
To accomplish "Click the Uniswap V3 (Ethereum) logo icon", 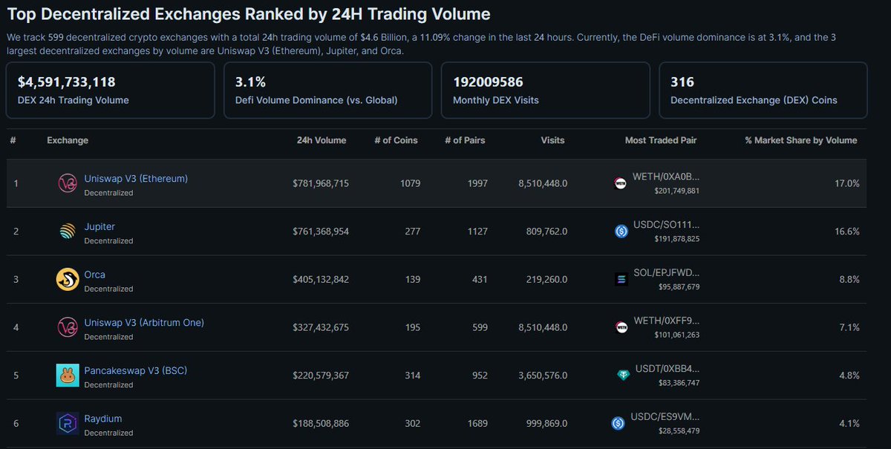I will click(x=68, y=183).
